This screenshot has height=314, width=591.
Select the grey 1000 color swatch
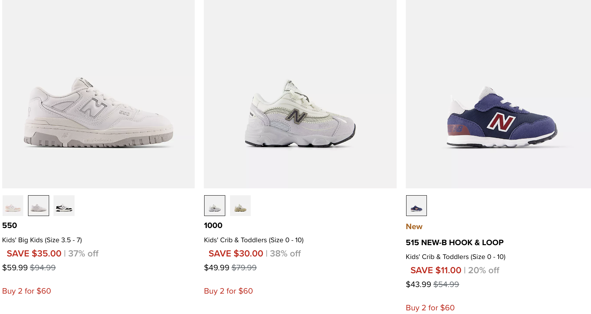[215, 205]
